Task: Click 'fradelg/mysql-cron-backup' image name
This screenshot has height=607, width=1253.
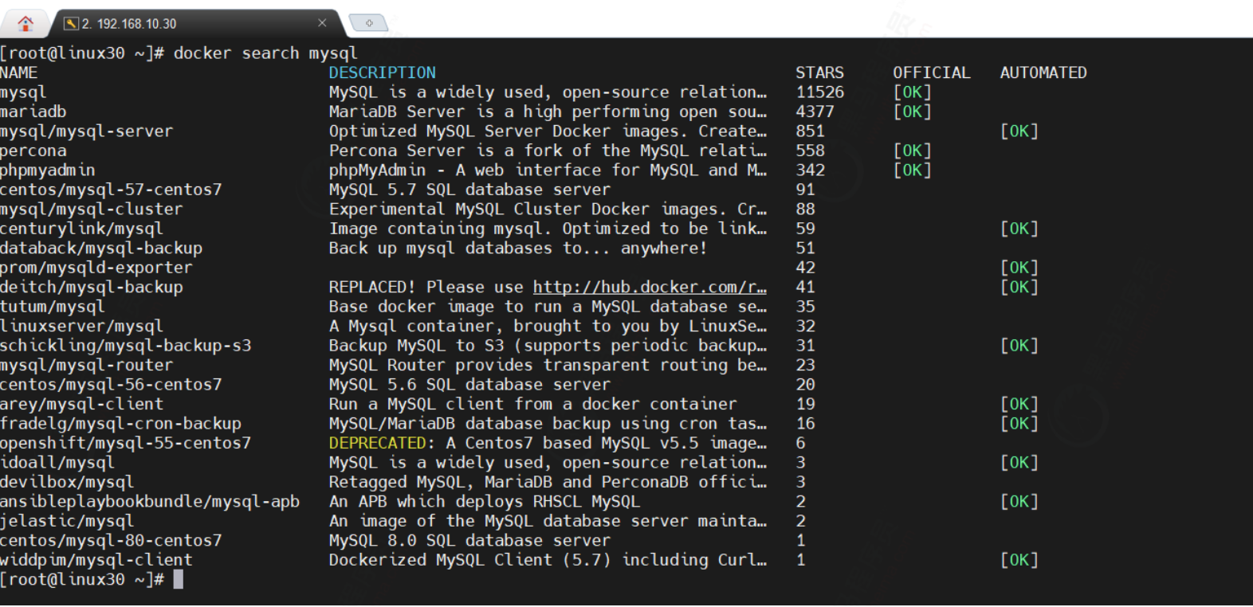Action: (x=120, y=424)
